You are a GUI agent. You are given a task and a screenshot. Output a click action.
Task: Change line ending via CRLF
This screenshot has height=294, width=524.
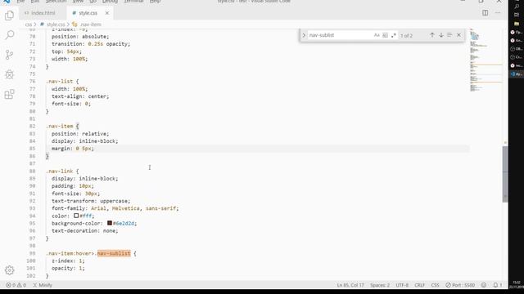[419, 285]
